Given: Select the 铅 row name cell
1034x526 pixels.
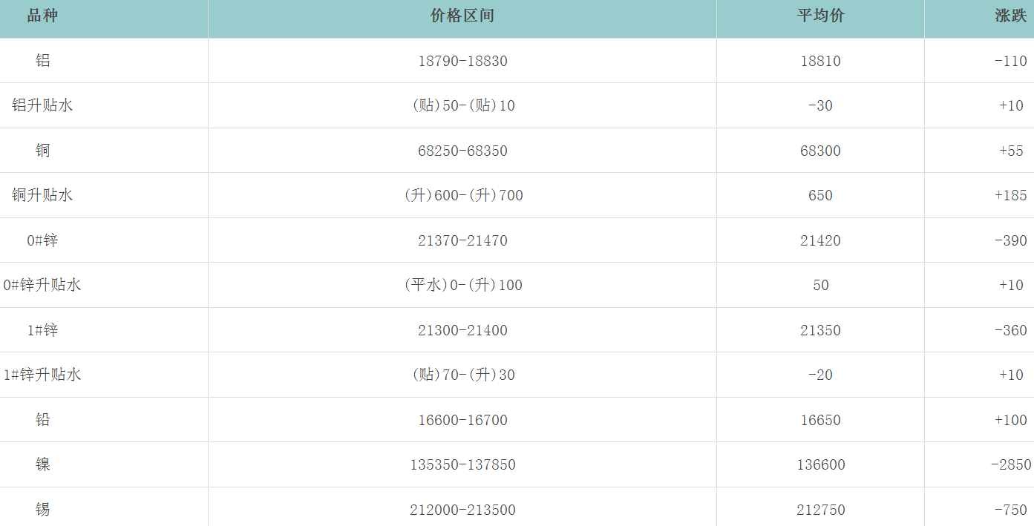Looking at the screenshot, I should [43, 420].
